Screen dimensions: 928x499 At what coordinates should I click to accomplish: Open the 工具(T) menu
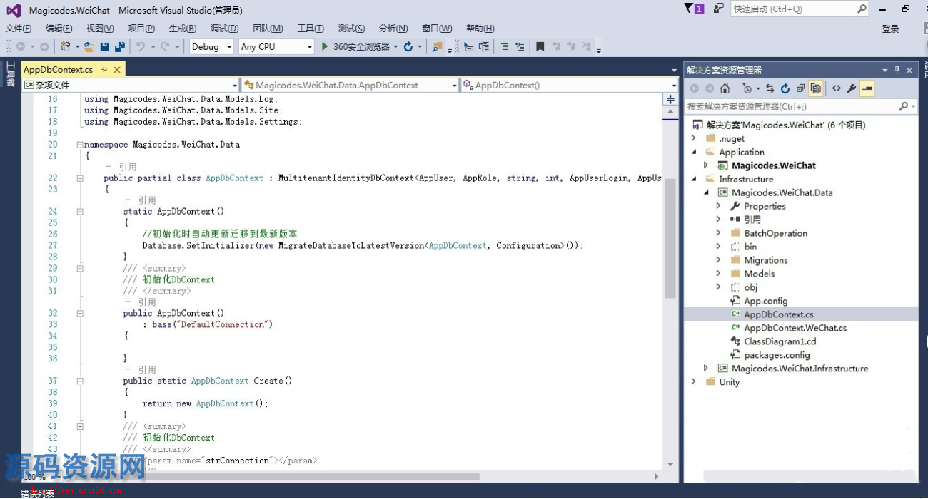(311, 29)
